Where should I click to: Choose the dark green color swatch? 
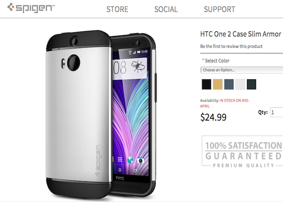pyautogui.click(x=252, y=84)
